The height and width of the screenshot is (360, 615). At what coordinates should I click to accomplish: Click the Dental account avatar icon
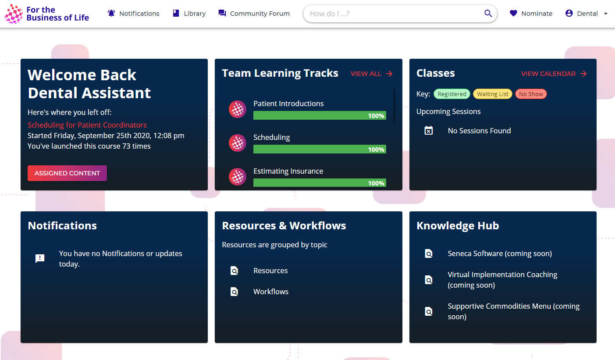(x=569, y=13)
